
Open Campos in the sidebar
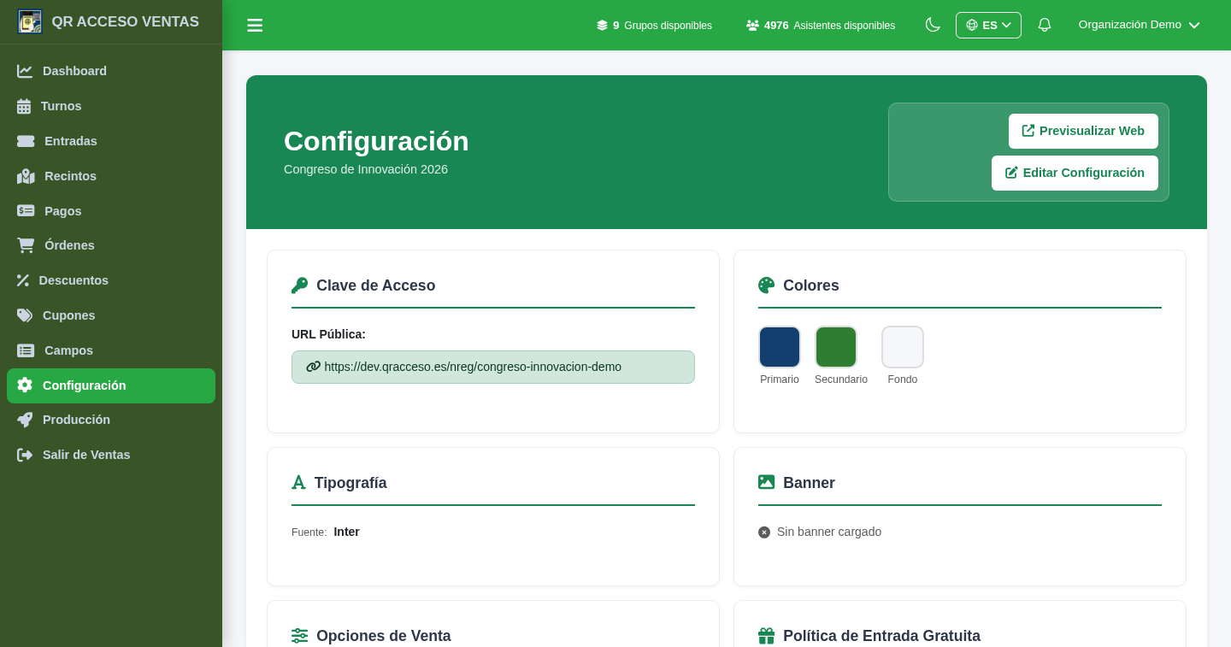click(x=111, y=350)
